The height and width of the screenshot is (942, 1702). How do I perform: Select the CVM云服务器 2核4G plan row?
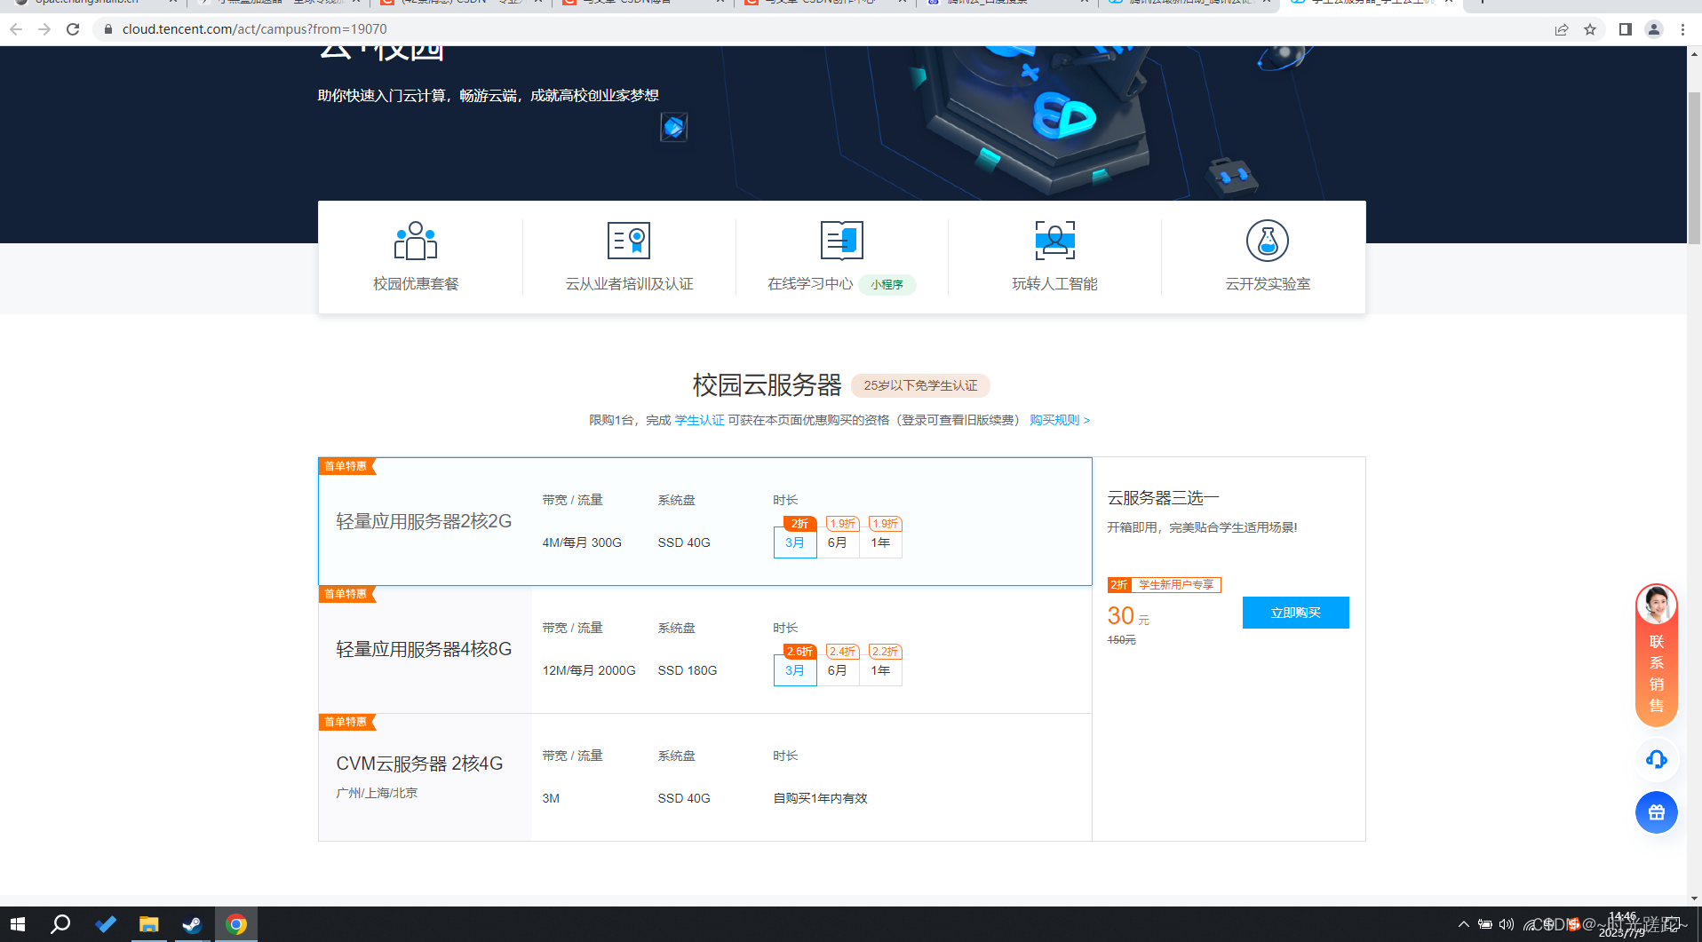click(x=705, y=777)
